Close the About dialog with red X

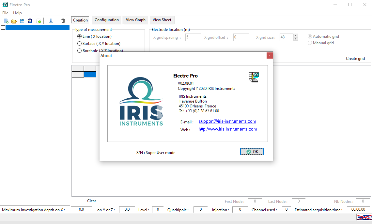click(x=270, y=56)
